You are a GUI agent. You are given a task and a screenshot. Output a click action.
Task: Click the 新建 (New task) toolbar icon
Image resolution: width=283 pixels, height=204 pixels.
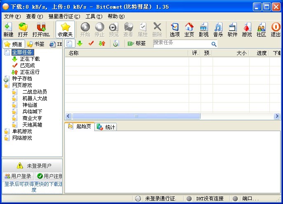pyautogui.click(x=8, y=30)
